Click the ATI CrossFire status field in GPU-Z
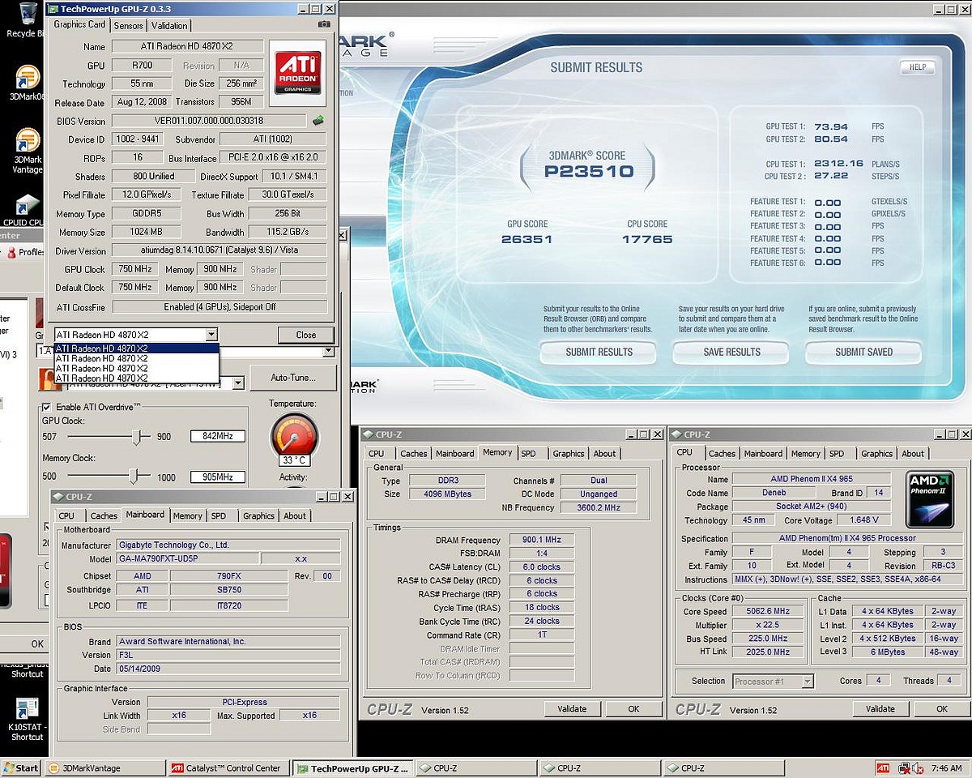 click(220, 307)
